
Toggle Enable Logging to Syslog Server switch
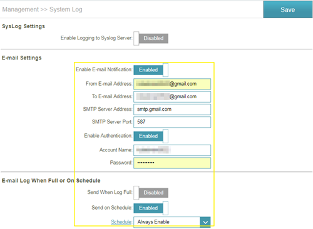(151, 38)
